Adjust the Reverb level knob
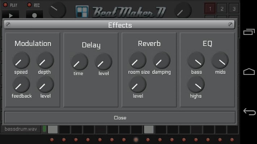The width and height of the screenshot is (257, 144). 137,84
